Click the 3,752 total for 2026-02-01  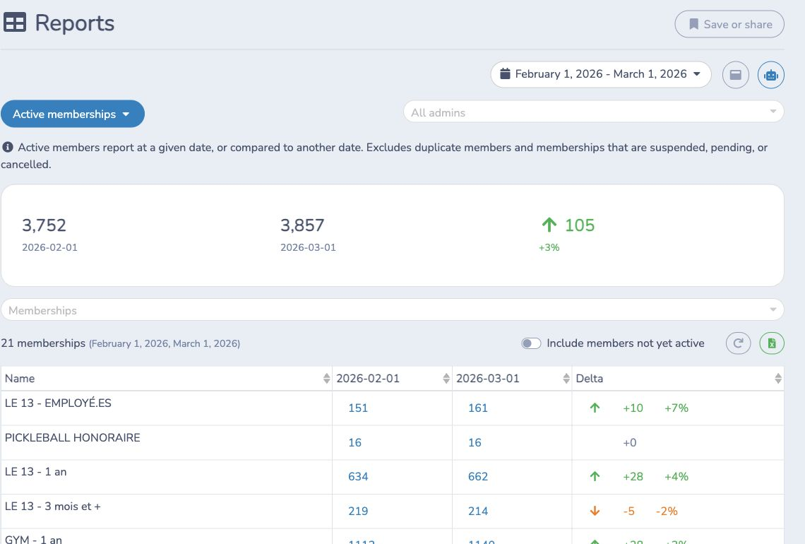click(x=44, y=225)
